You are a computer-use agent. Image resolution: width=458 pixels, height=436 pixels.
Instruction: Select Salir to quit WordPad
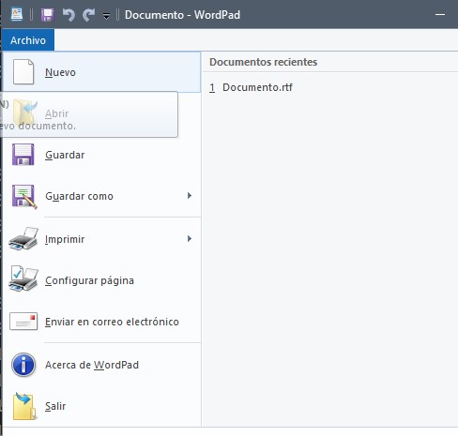click(101, 406)
